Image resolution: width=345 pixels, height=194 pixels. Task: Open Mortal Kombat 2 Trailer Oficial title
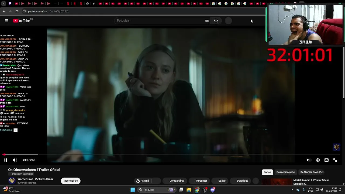point(311,182)
